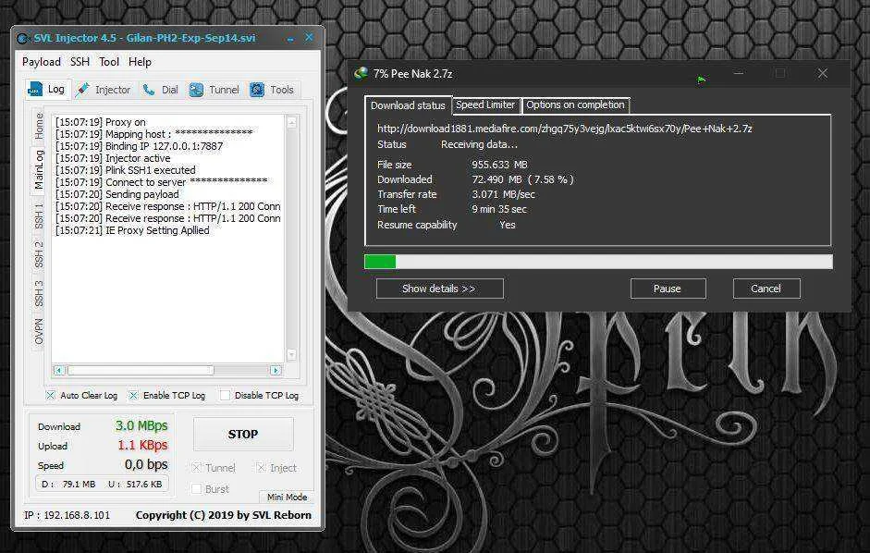This screenshot has height=553, width=870.
Task: Select the MainLog vertical tab
Action: click(x=39, y=169)
